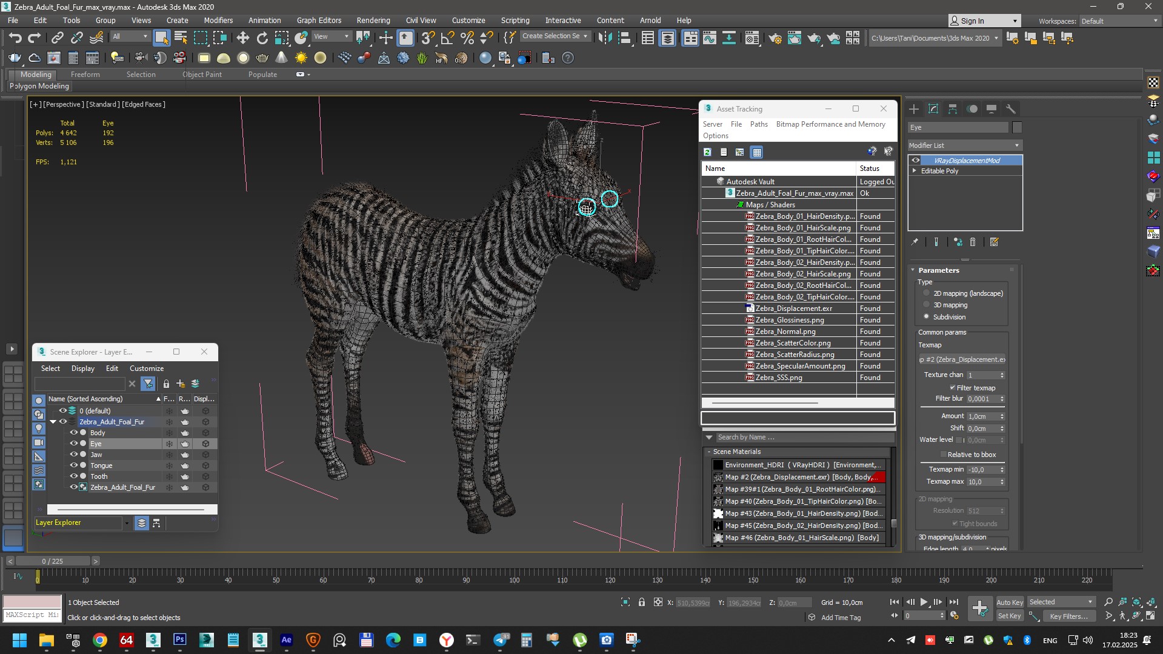The width and height of the screenshot is (1163, 654).
Task: Open the Workspaces Default dropdown
Action: tap(1119, 21)
